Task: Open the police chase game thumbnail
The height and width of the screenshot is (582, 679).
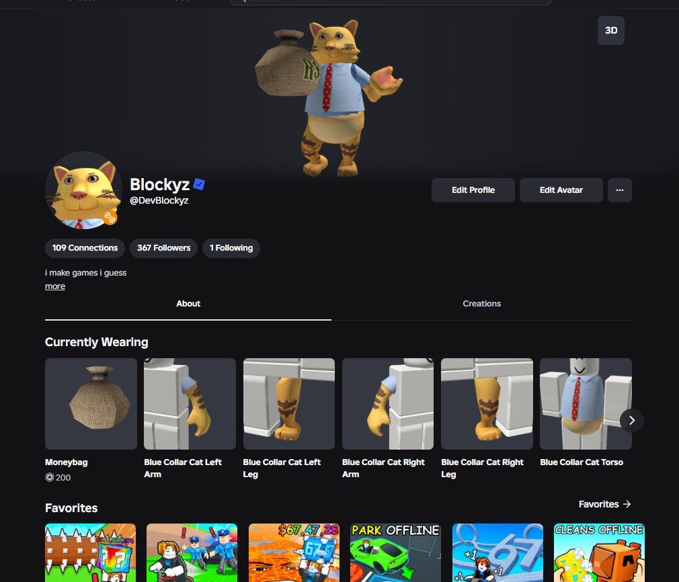Action: (192, 553)
